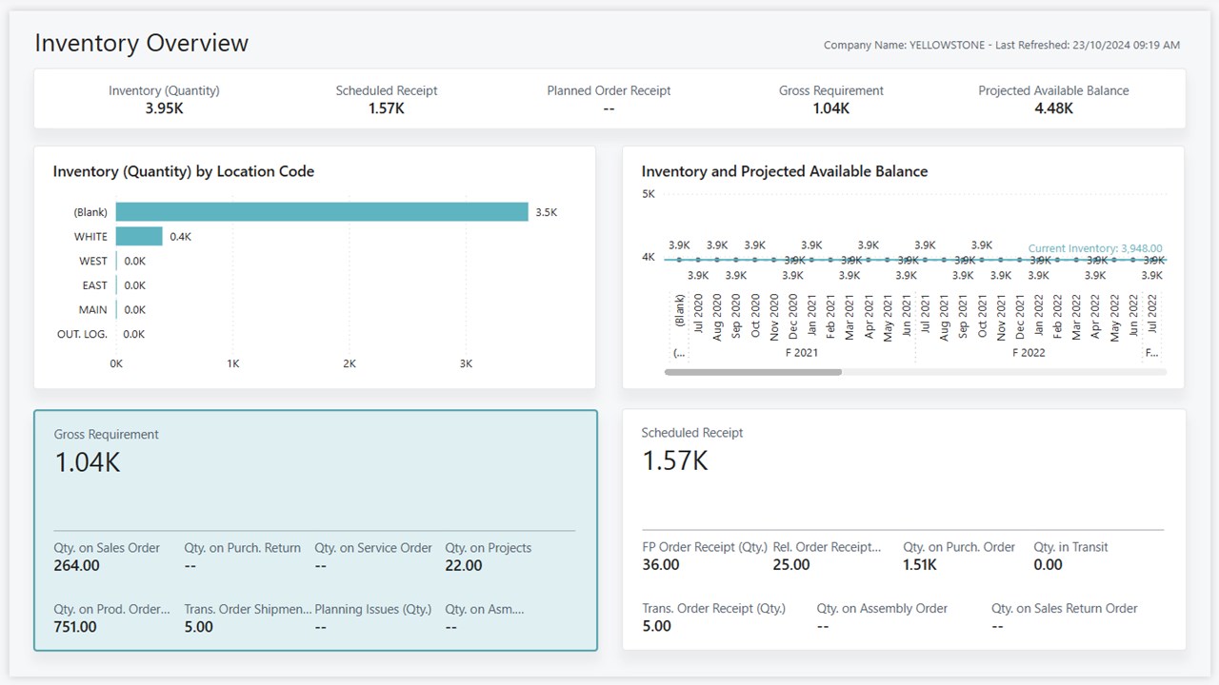Viewport: 1219px width, 685px height.
Task: Click the Projected Available Balance 4.48K value
Action: pyautogui.click(x=1053, y=108)
